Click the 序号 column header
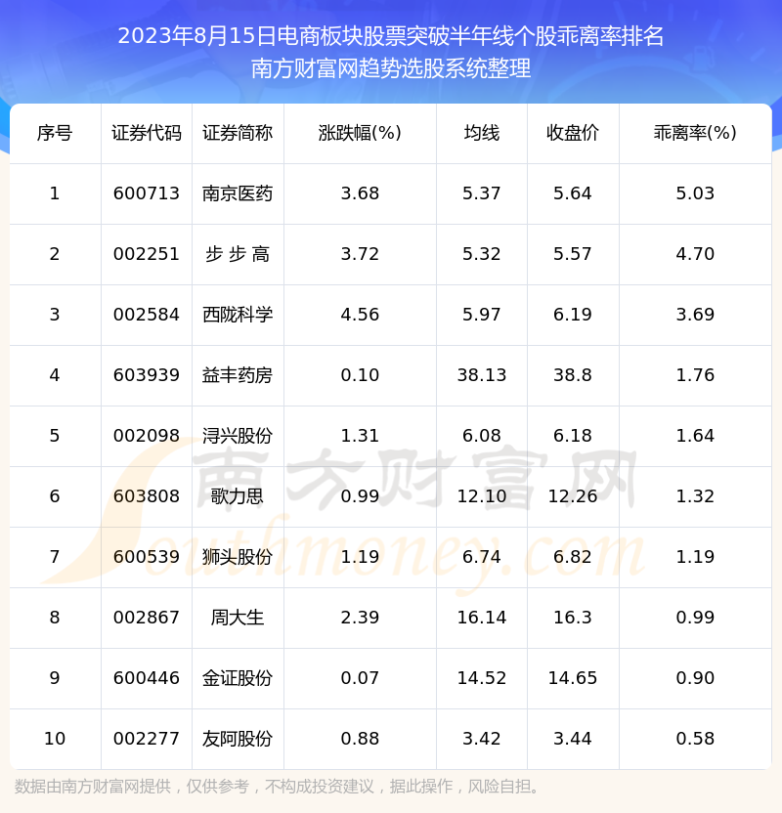 pos(55,133)
